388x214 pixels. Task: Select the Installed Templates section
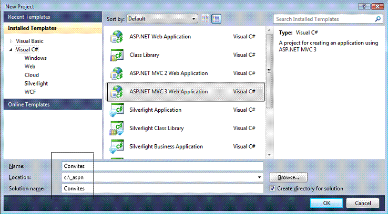tap(53, 28)
